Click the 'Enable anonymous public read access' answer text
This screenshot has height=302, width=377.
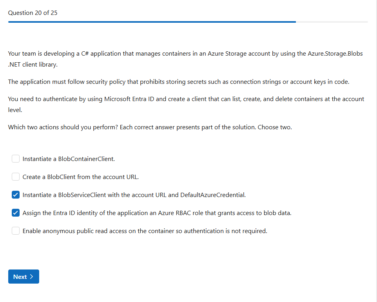pos(145,231)
